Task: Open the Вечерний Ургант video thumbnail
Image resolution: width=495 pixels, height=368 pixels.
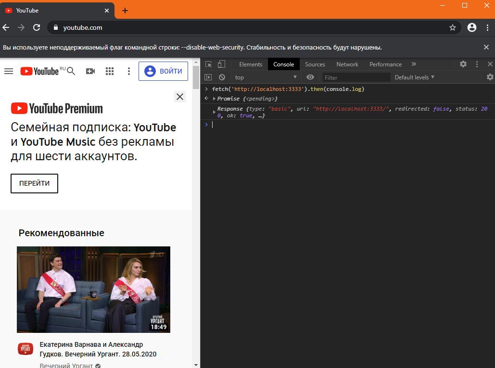Action: pyautogui.click(x=93, y=290)
